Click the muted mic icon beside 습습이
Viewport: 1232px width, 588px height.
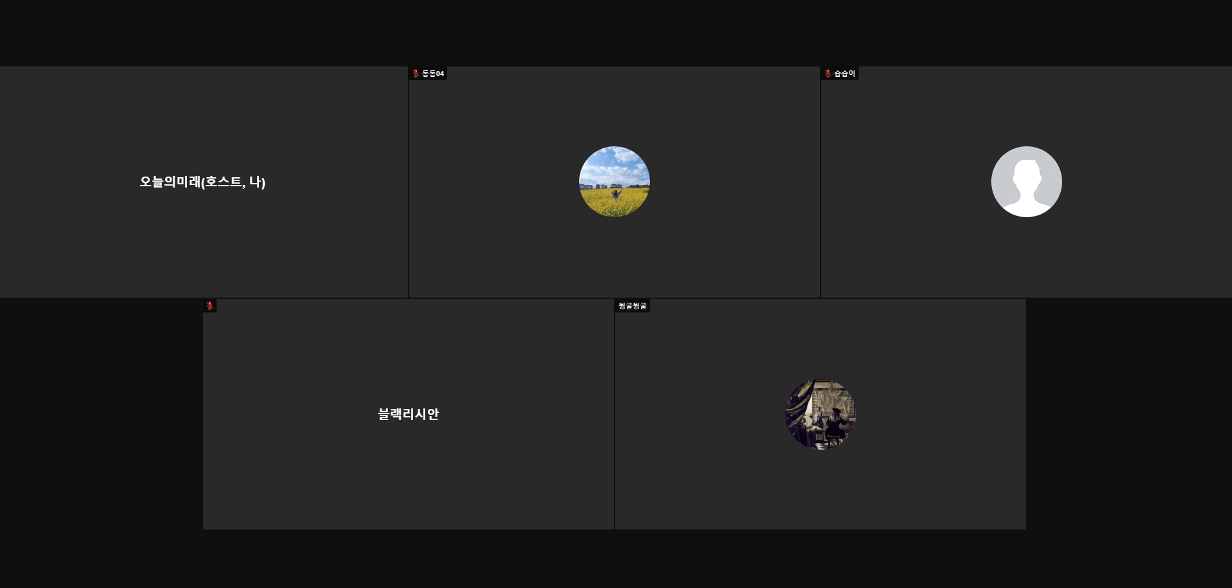click(828, 73)
